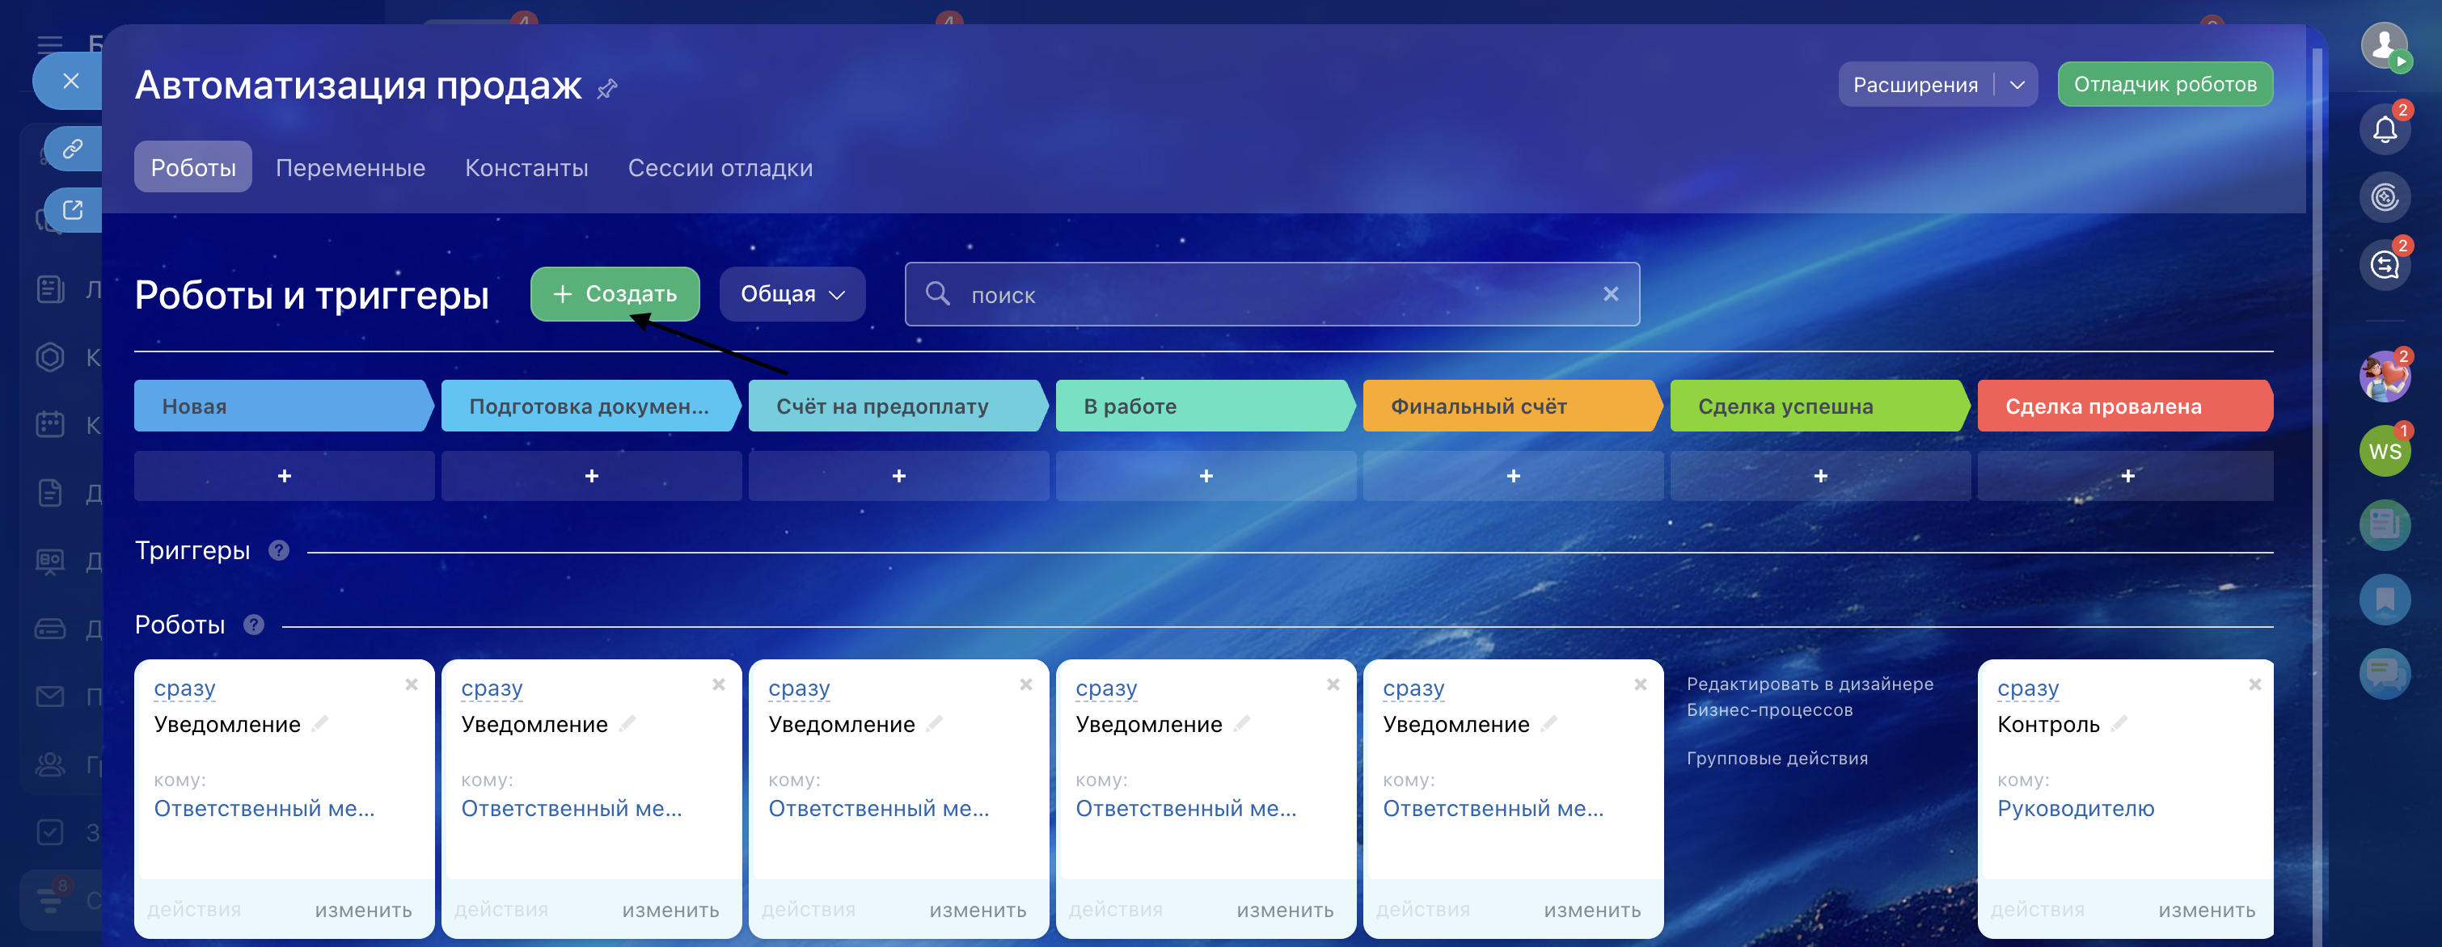The image size is (2442, 947).
Task: Click the pin icon next to Автоматизация продаж
Action: [x=606, y=88]
